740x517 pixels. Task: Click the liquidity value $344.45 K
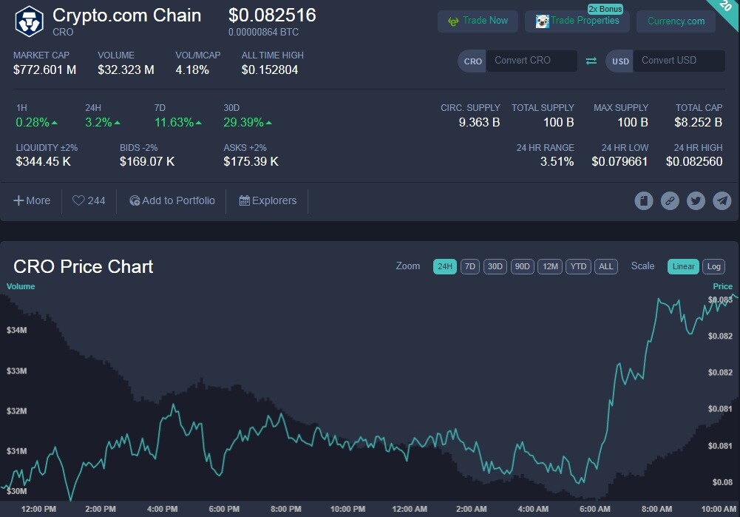point(44,161)
